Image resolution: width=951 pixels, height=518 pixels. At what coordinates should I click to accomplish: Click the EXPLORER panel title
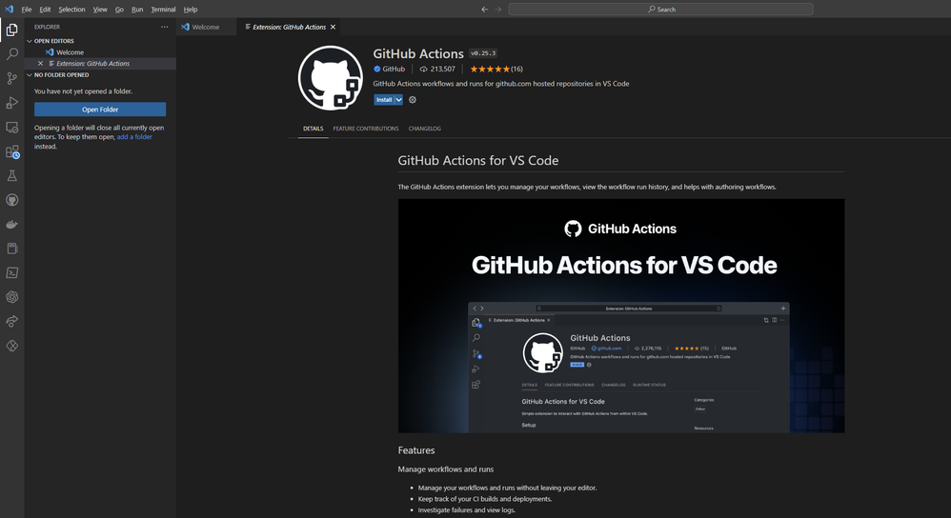pos(48,27)
